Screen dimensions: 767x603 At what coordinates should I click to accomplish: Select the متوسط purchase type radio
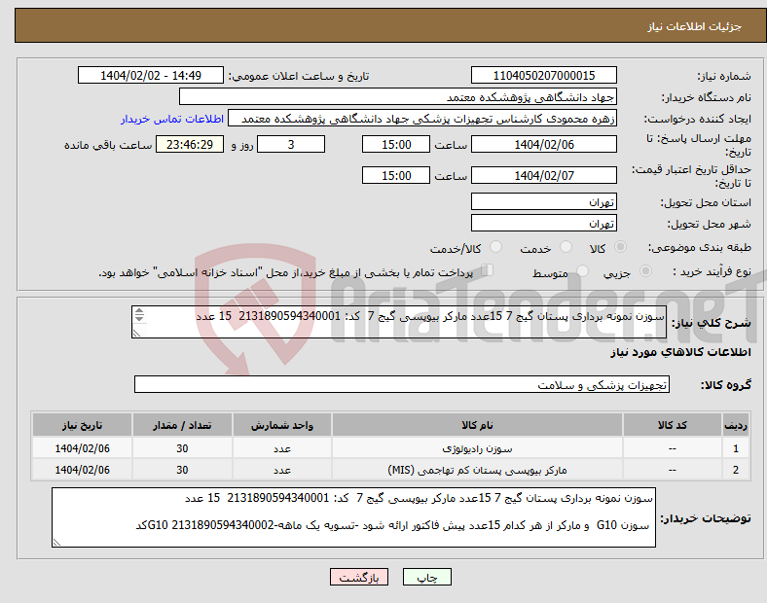(582, 271)
